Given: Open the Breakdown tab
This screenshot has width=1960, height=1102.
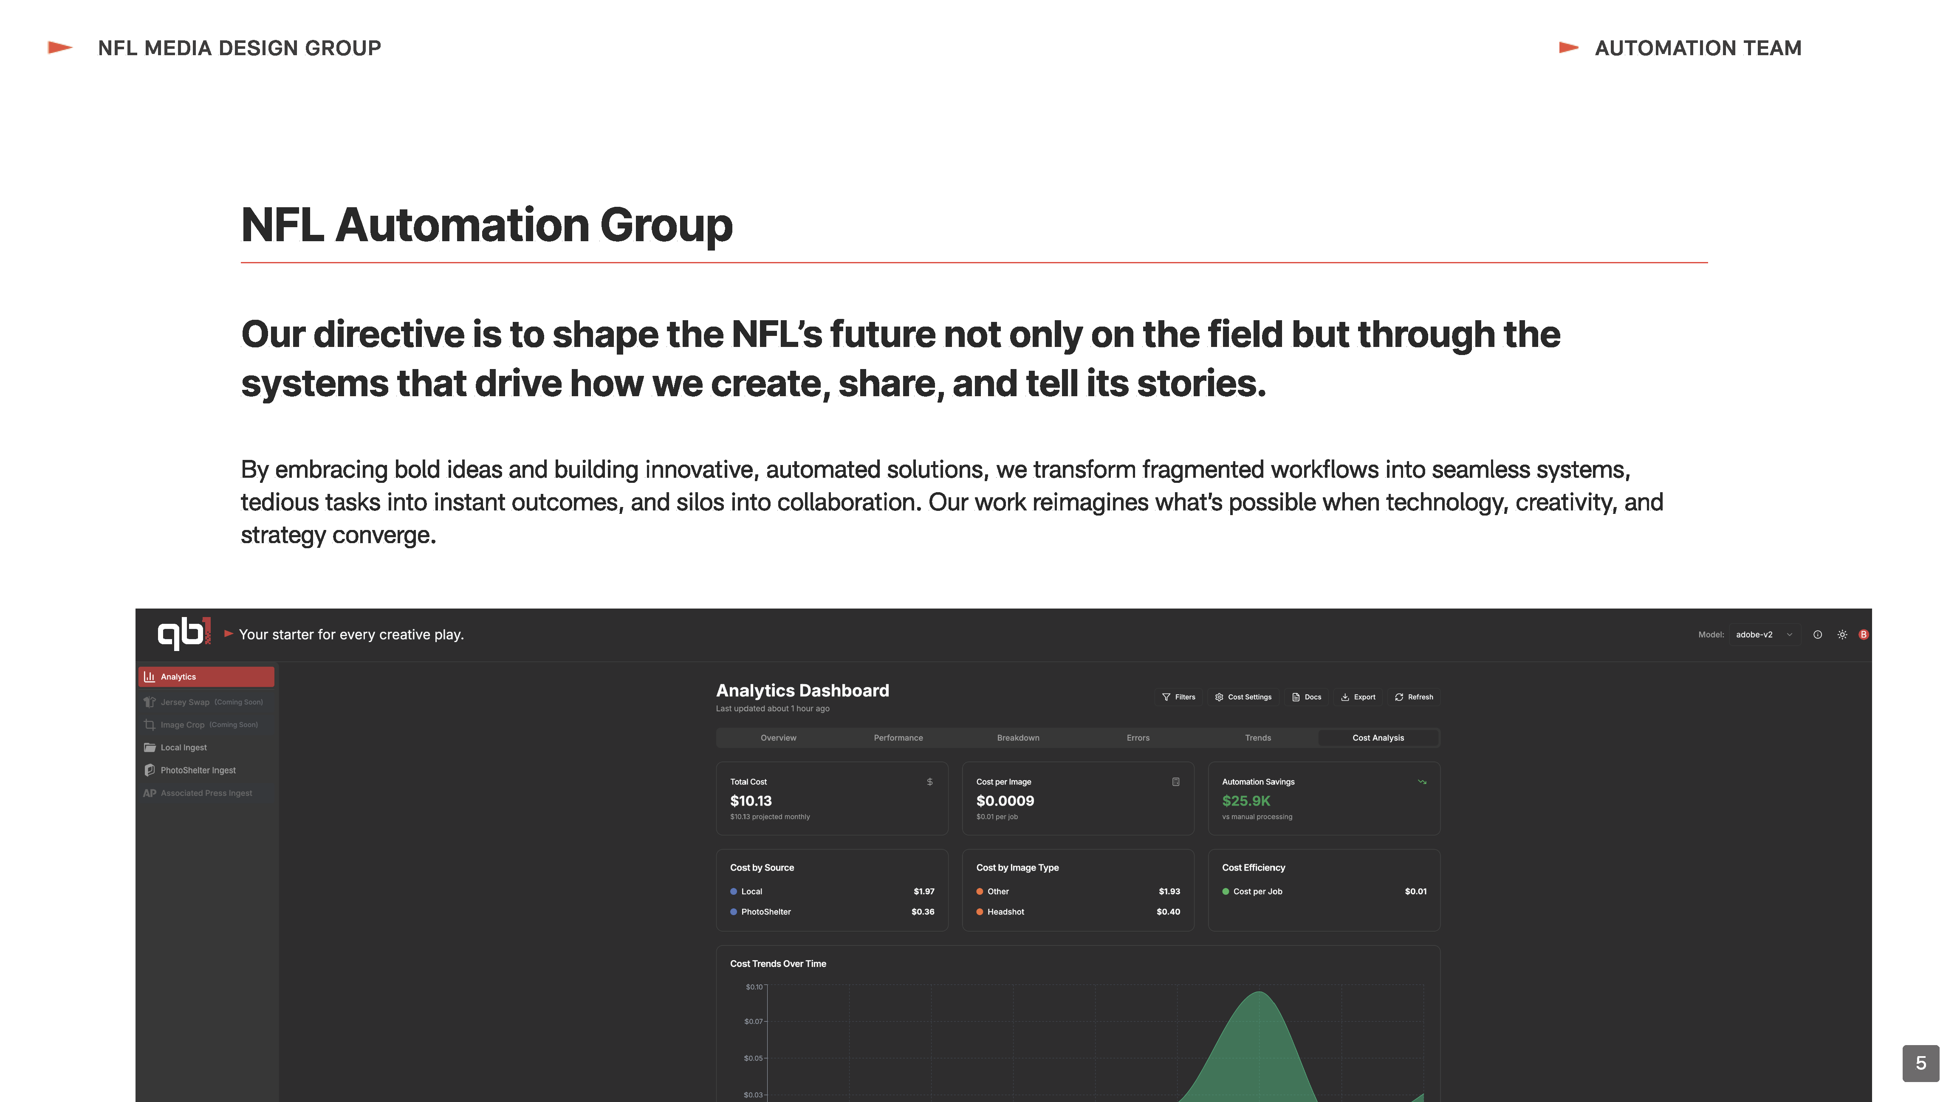Looking at the screenshot, I should (1017, 738).
